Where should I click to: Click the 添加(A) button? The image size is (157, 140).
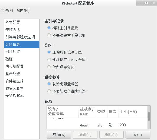click(x=59, y=135)
